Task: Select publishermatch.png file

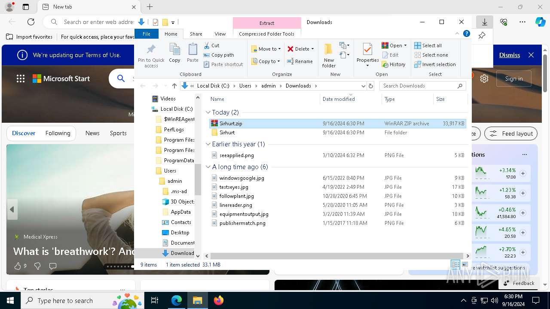Action: point(338,223)
